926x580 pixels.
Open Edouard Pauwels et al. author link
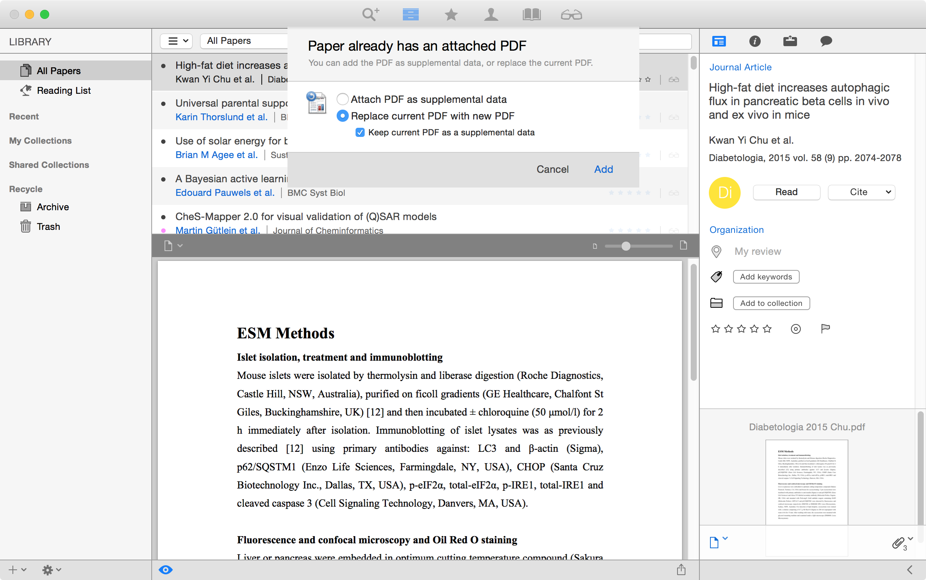click(225, 192)
